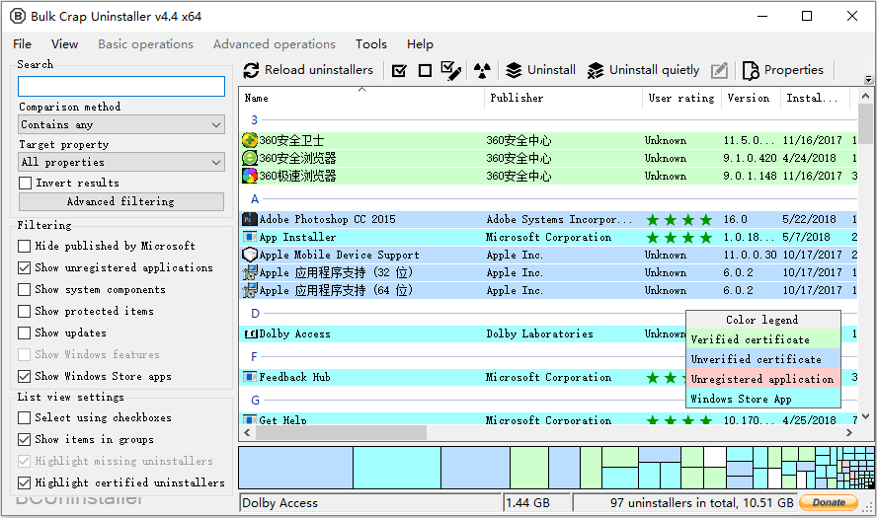
Task: Collapse the '3' group header
Action: click(255, 120)
